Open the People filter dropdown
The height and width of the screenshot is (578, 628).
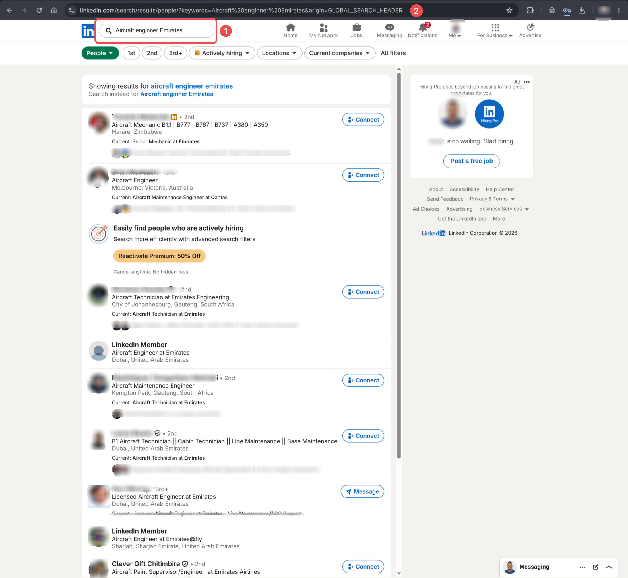tap(100, 53)
